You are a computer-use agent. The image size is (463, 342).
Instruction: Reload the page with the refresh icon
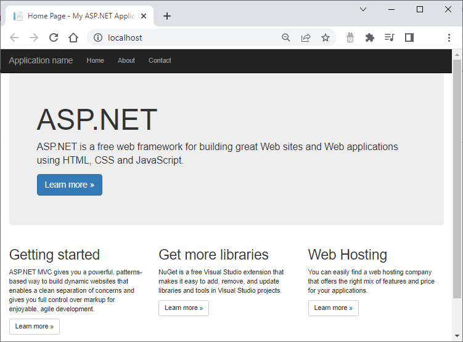(x=54, y=38)
